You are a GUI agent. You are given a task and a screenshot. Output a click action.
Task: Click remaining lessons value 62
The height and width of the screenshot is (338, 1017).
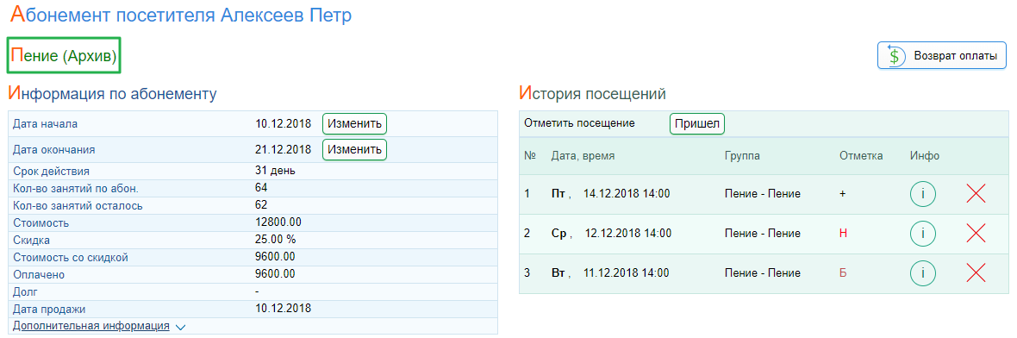coord(261,205)
